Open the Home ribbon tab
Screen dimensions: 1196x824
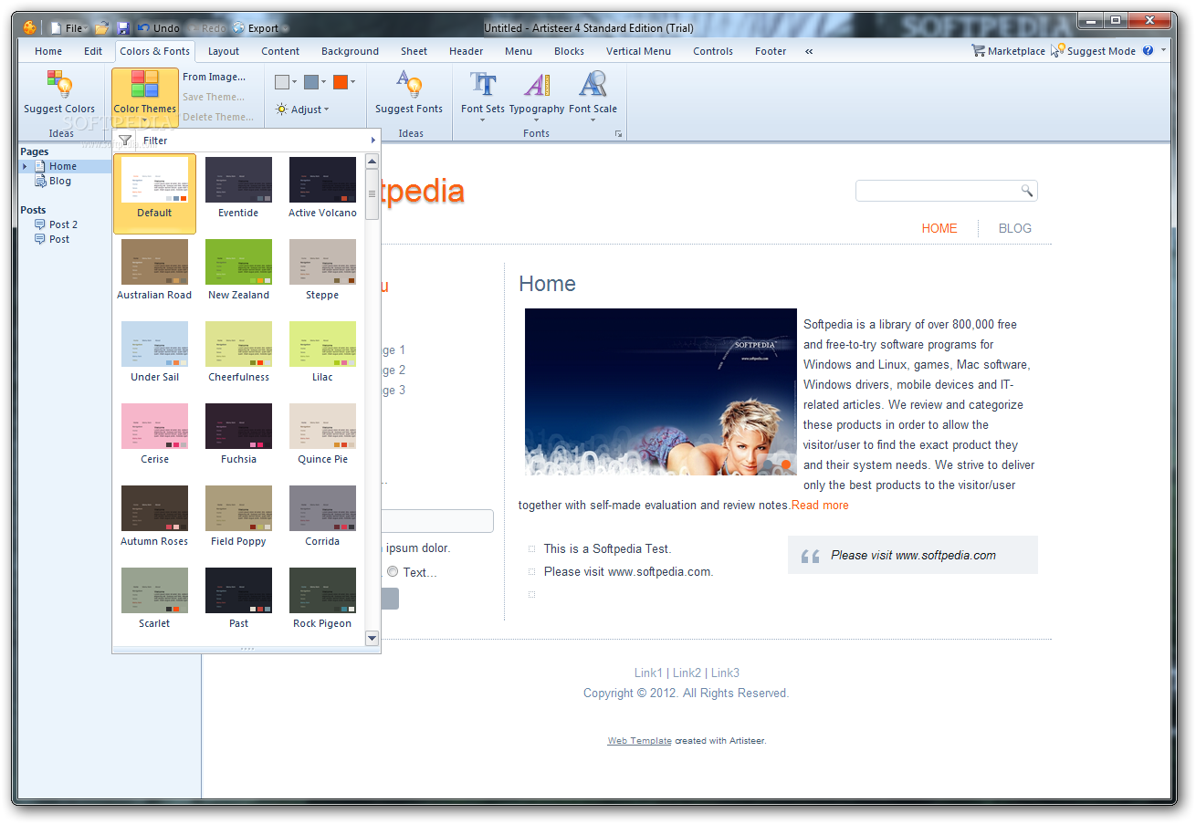pos(48,51)
